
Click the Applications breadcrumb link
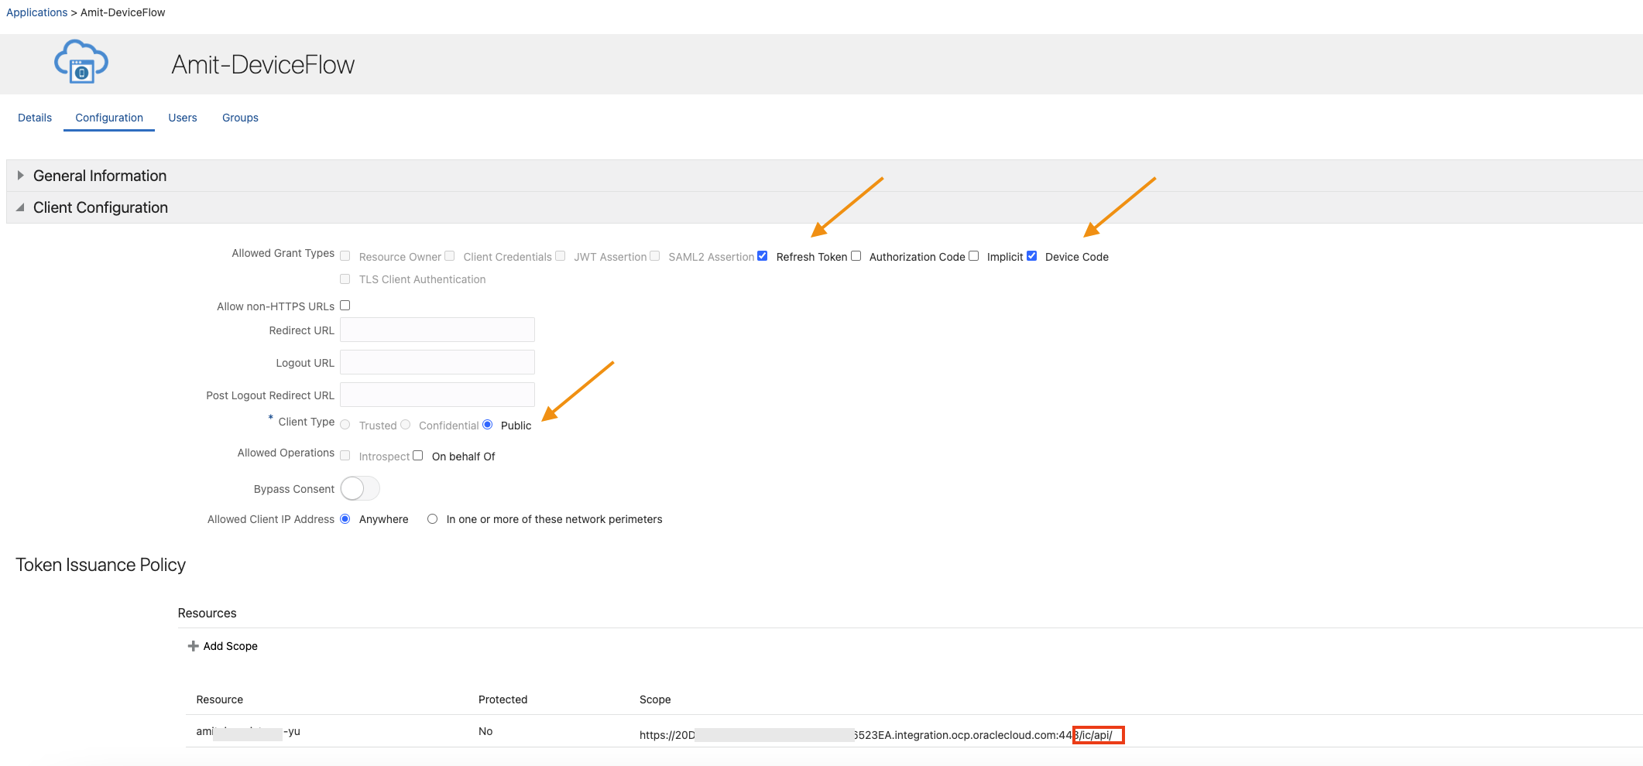(x=36, y=12)
